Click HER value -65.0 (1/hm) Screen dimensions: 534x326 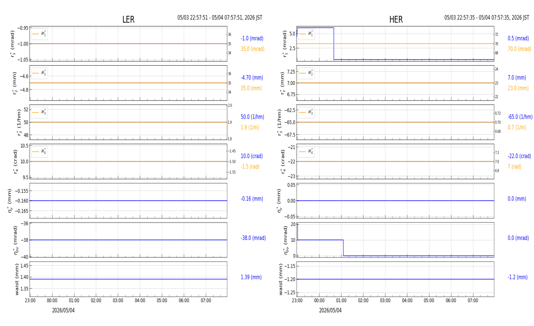(520, 117)
